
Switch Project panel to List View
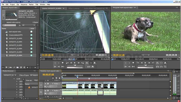tap(3, 67)
